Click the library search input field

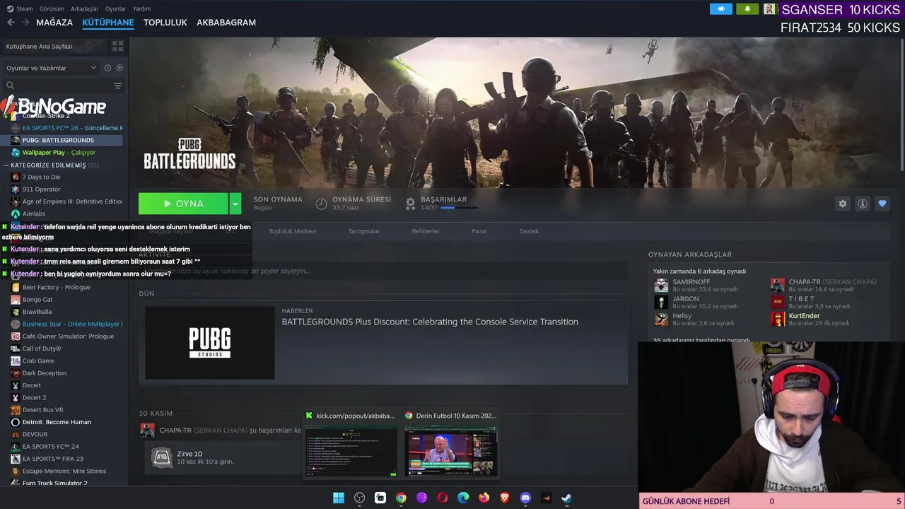tap(64, 86)
